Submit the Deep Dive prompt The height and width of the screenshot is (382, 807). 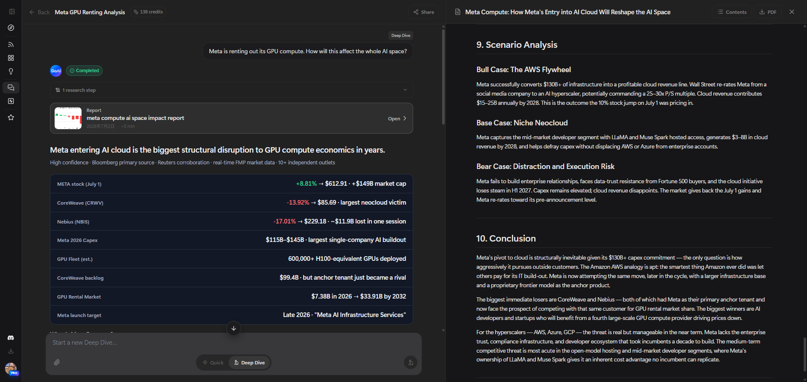[x=411, y=362]
